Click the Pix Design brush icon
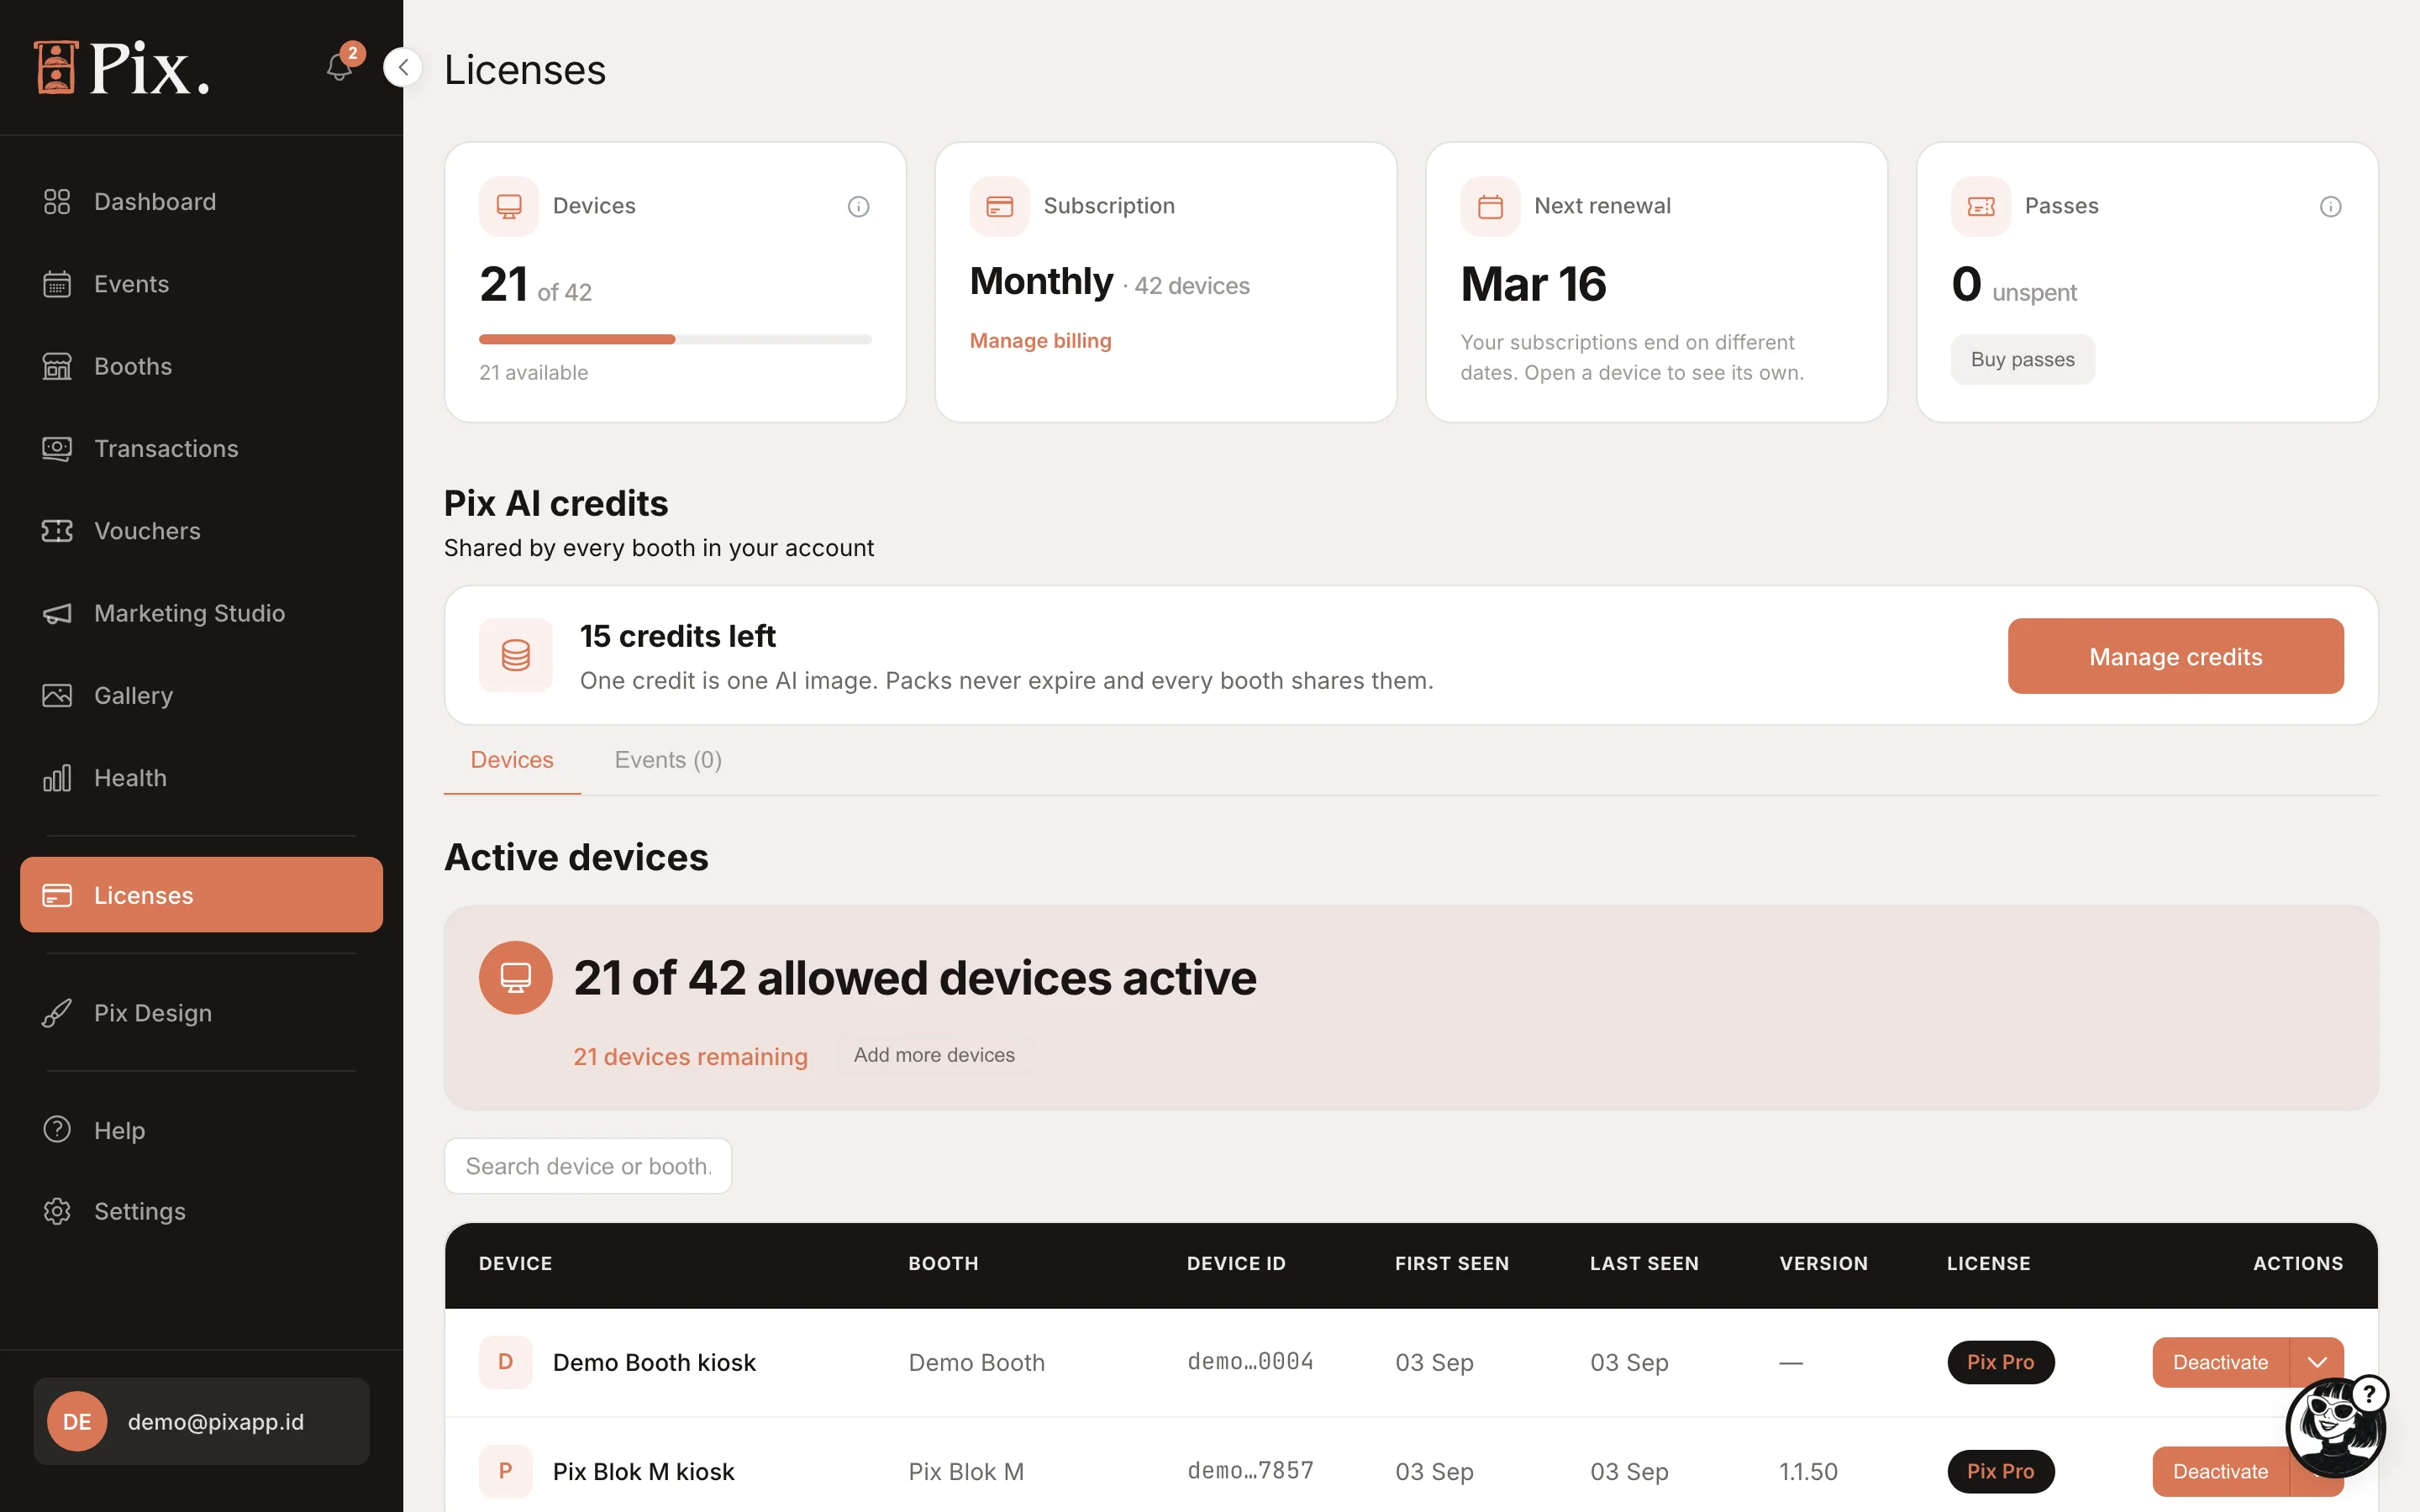 (57, 1013)
